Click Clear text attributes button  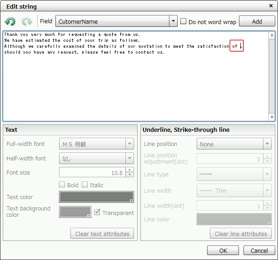[102, 233]
